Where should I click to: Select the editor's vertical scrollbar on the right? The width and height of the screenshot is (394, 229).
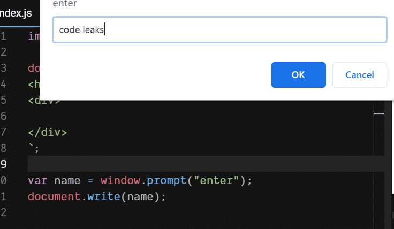click(x=393, y=147)
